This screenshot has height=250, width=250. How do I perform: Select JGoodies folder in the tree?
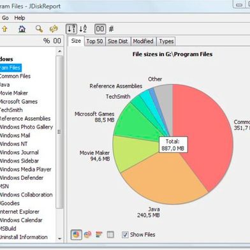click(10, 203)
